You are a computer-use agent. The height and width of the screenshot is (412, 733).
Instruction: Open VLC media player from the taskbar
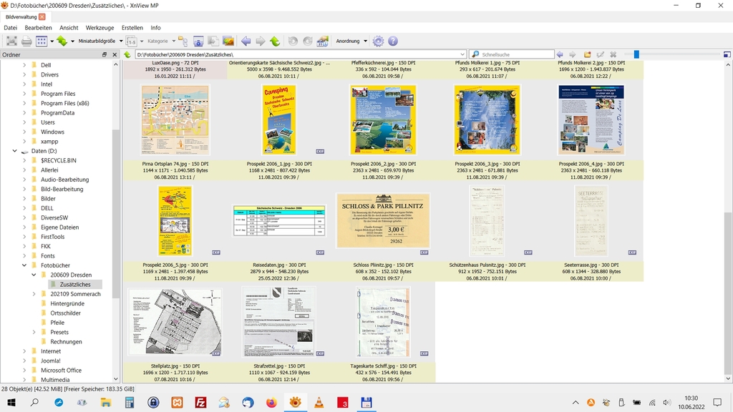(319, 403)
